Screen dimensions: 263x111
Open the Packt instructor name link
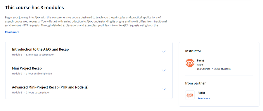200,60
